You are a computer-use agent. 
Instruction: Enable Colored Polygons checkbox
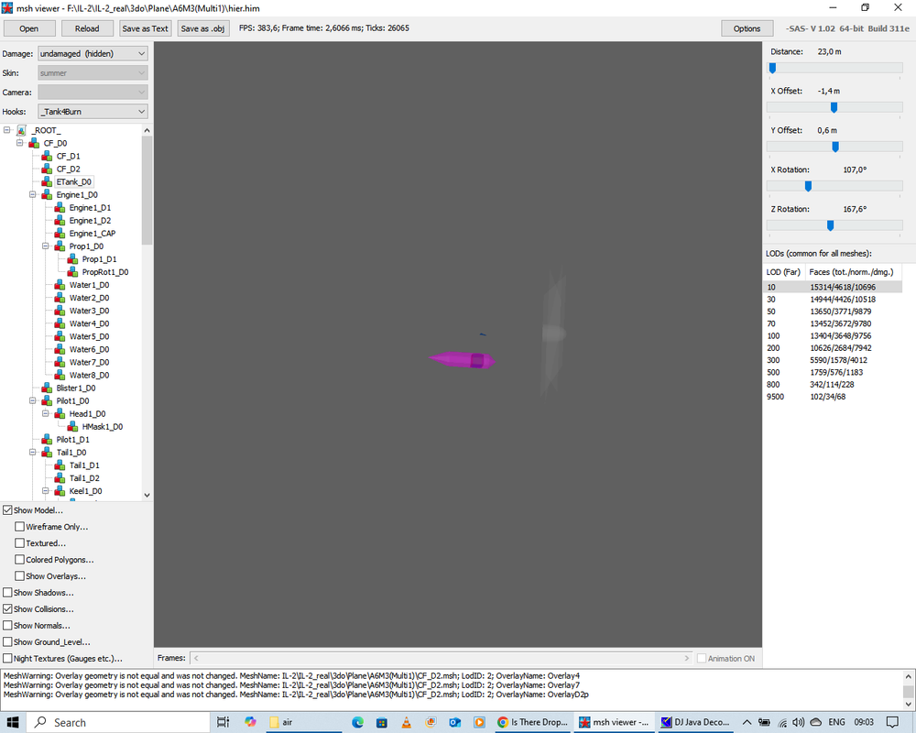[20, 560]
